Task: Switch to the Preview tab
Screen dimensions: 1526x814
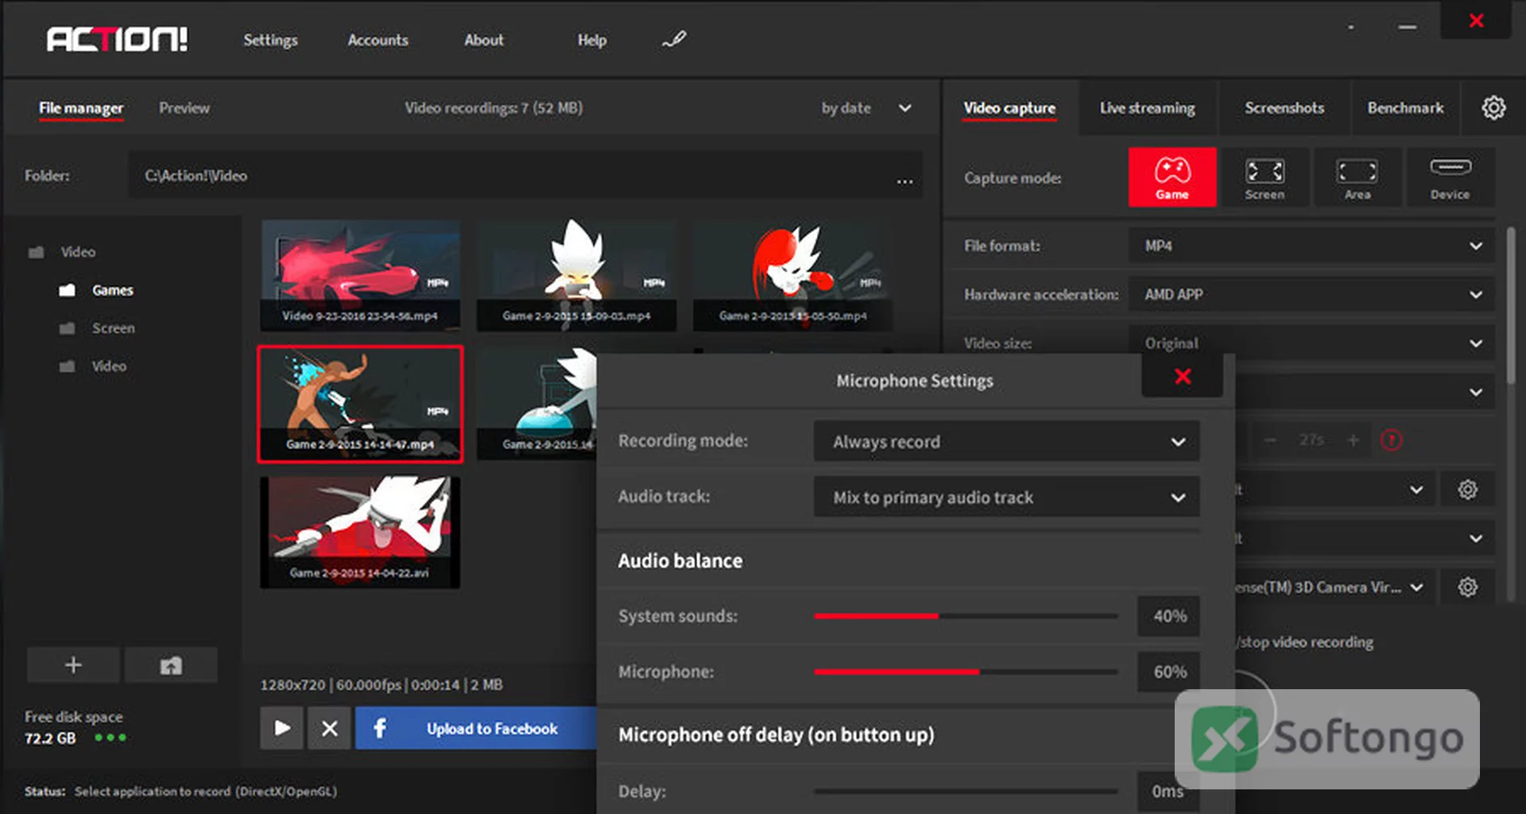Action: [x=184, y=107]
